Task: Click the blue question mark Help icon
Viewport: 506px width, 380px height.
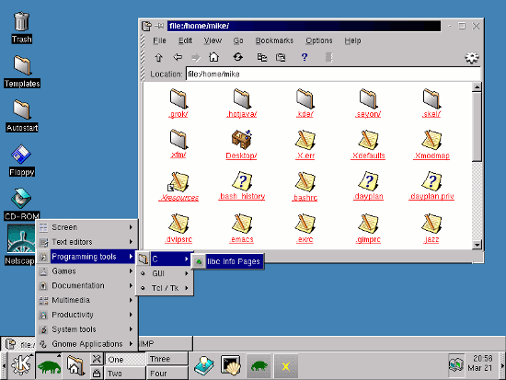Action: [x=304, y=57]
